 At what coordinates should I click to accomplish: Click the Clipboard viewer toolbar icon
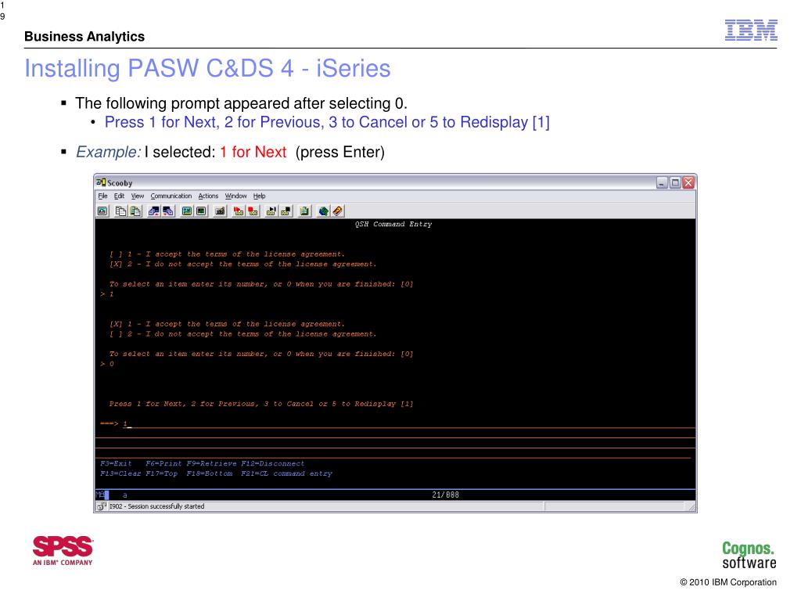tap(304, 211)
